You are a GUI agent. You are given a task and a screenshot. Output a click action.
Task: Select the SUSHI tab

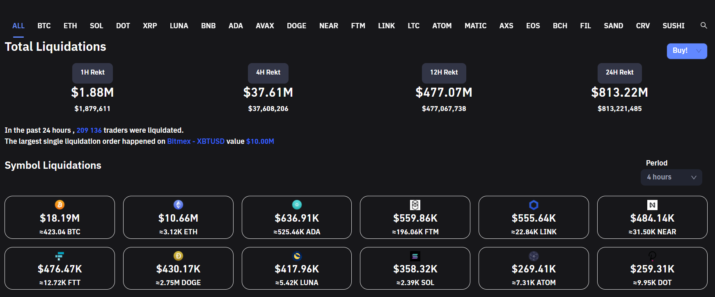(673, 26)
